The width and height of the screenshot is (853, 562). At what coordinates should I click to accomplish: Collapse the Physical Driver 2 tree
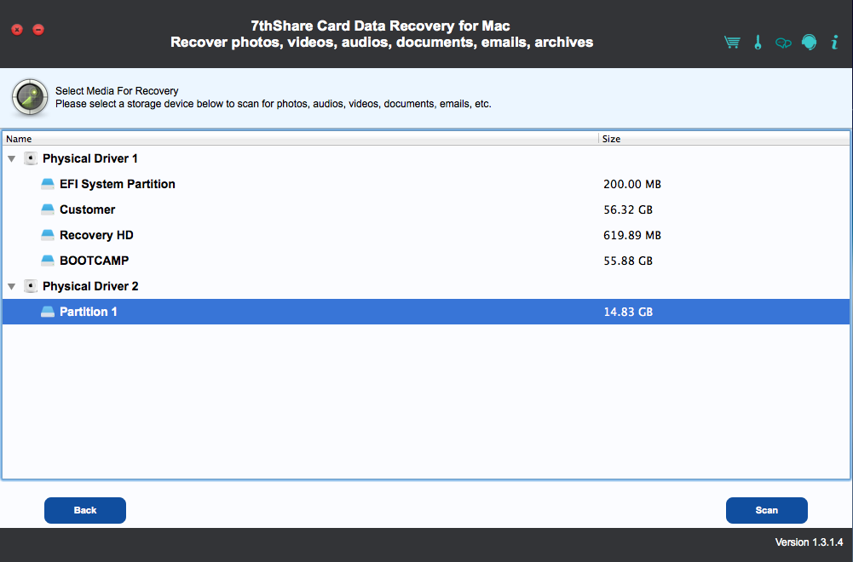11,287
